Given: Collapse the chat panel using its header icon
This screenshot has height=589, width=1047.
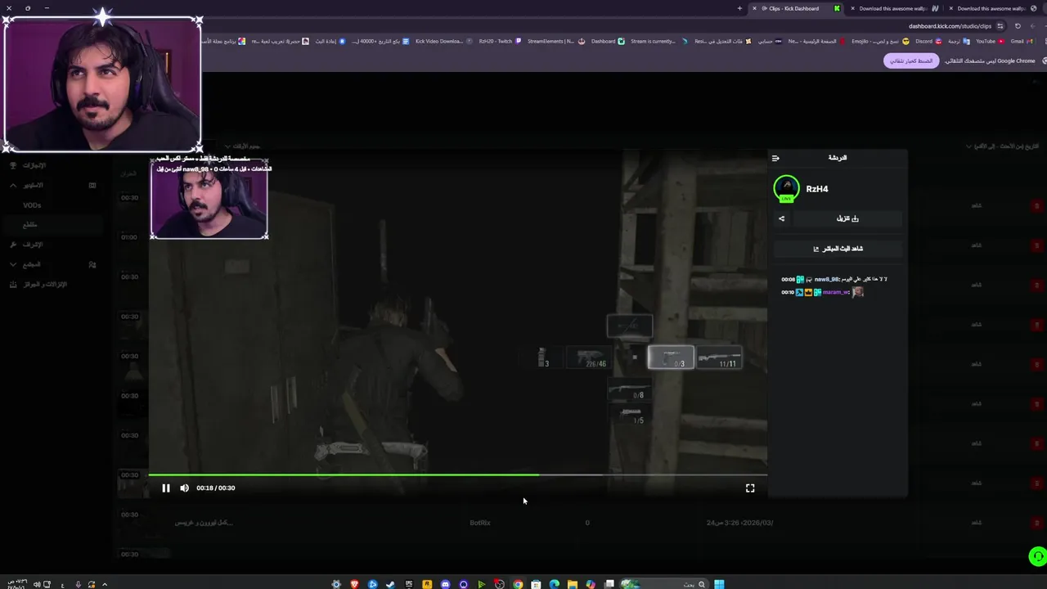Looking at the screenshot, I should [775, 158].
